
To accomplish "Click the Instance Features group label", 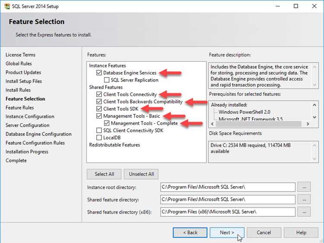I will click(x=108, y=65).
